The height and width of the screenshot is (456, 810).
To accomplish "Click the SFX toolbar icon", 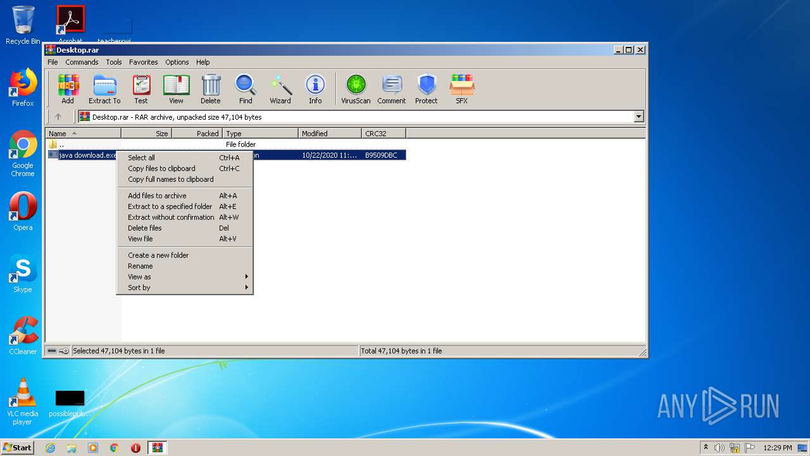I will click(x=462, y=89).
